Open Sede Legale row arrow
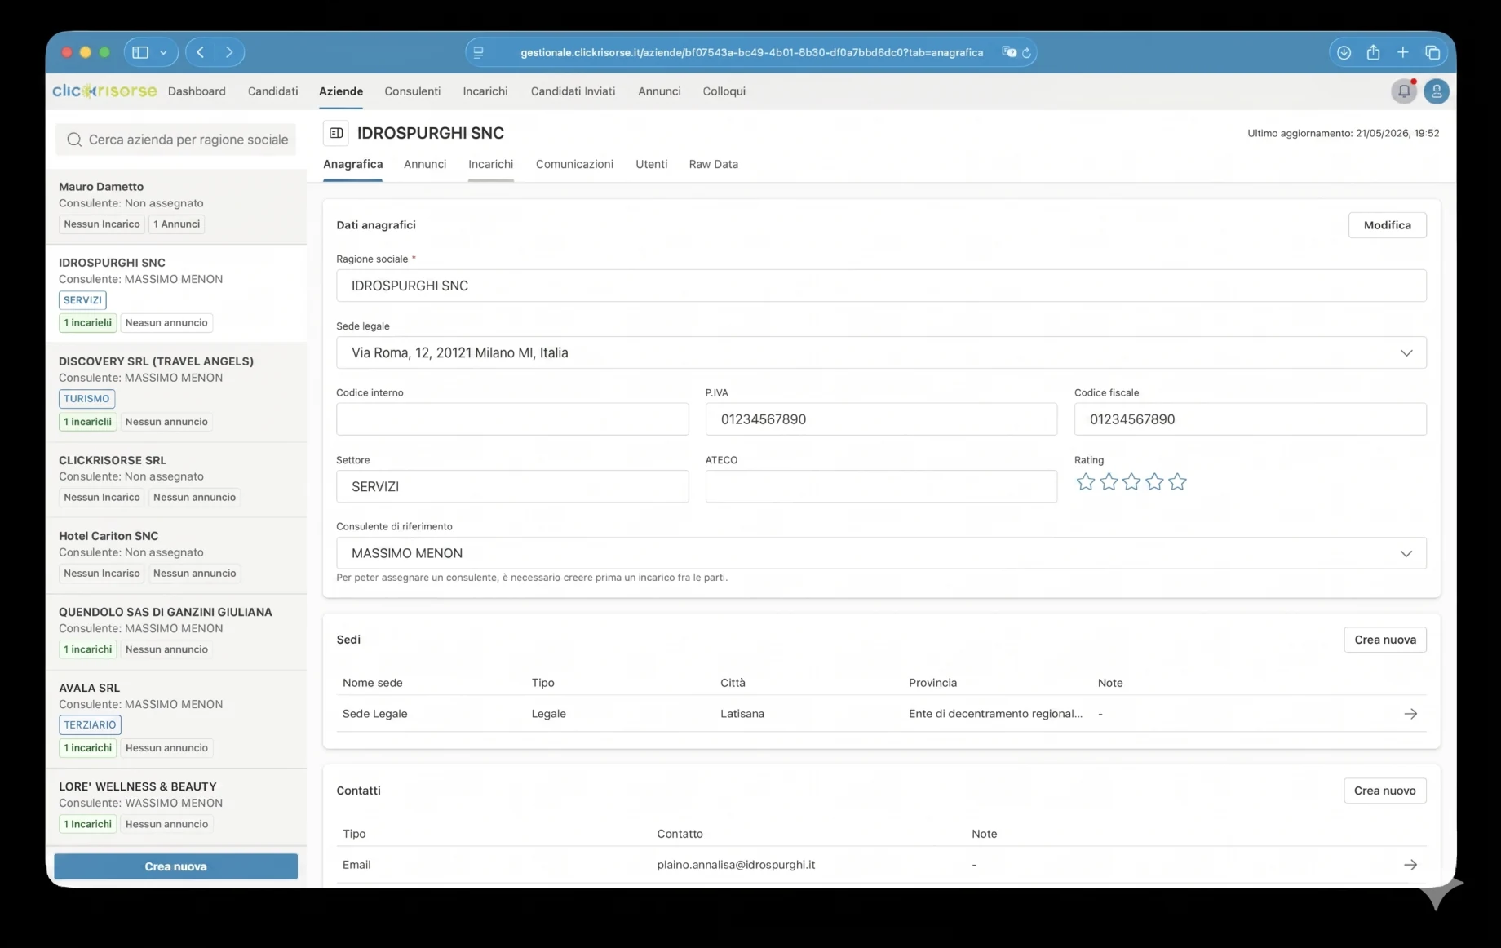Image resolution: width=1501 pixels, height=948 pixels. [x=1410, y=714]
